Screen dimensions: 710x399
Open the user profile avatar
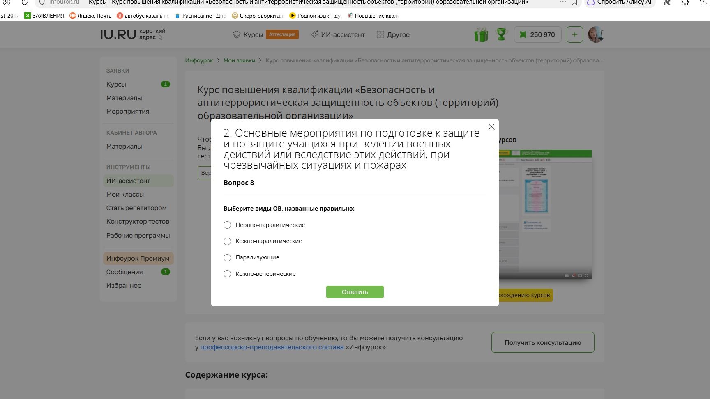(595, 34)
